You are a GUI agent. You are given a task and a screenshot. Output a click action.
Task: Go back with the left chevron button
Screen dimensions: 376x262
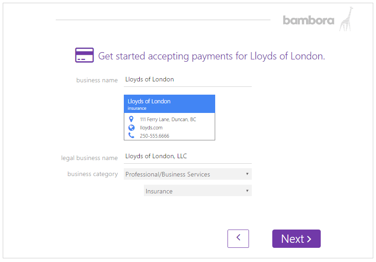[238, 239]
